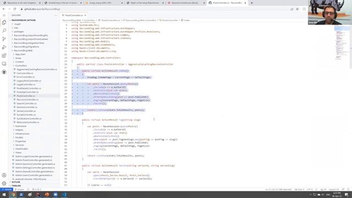The width and height of the screenshot is (352, 198).
Task: Close the PostsController.cs editor tab
Action: (85, 15)
